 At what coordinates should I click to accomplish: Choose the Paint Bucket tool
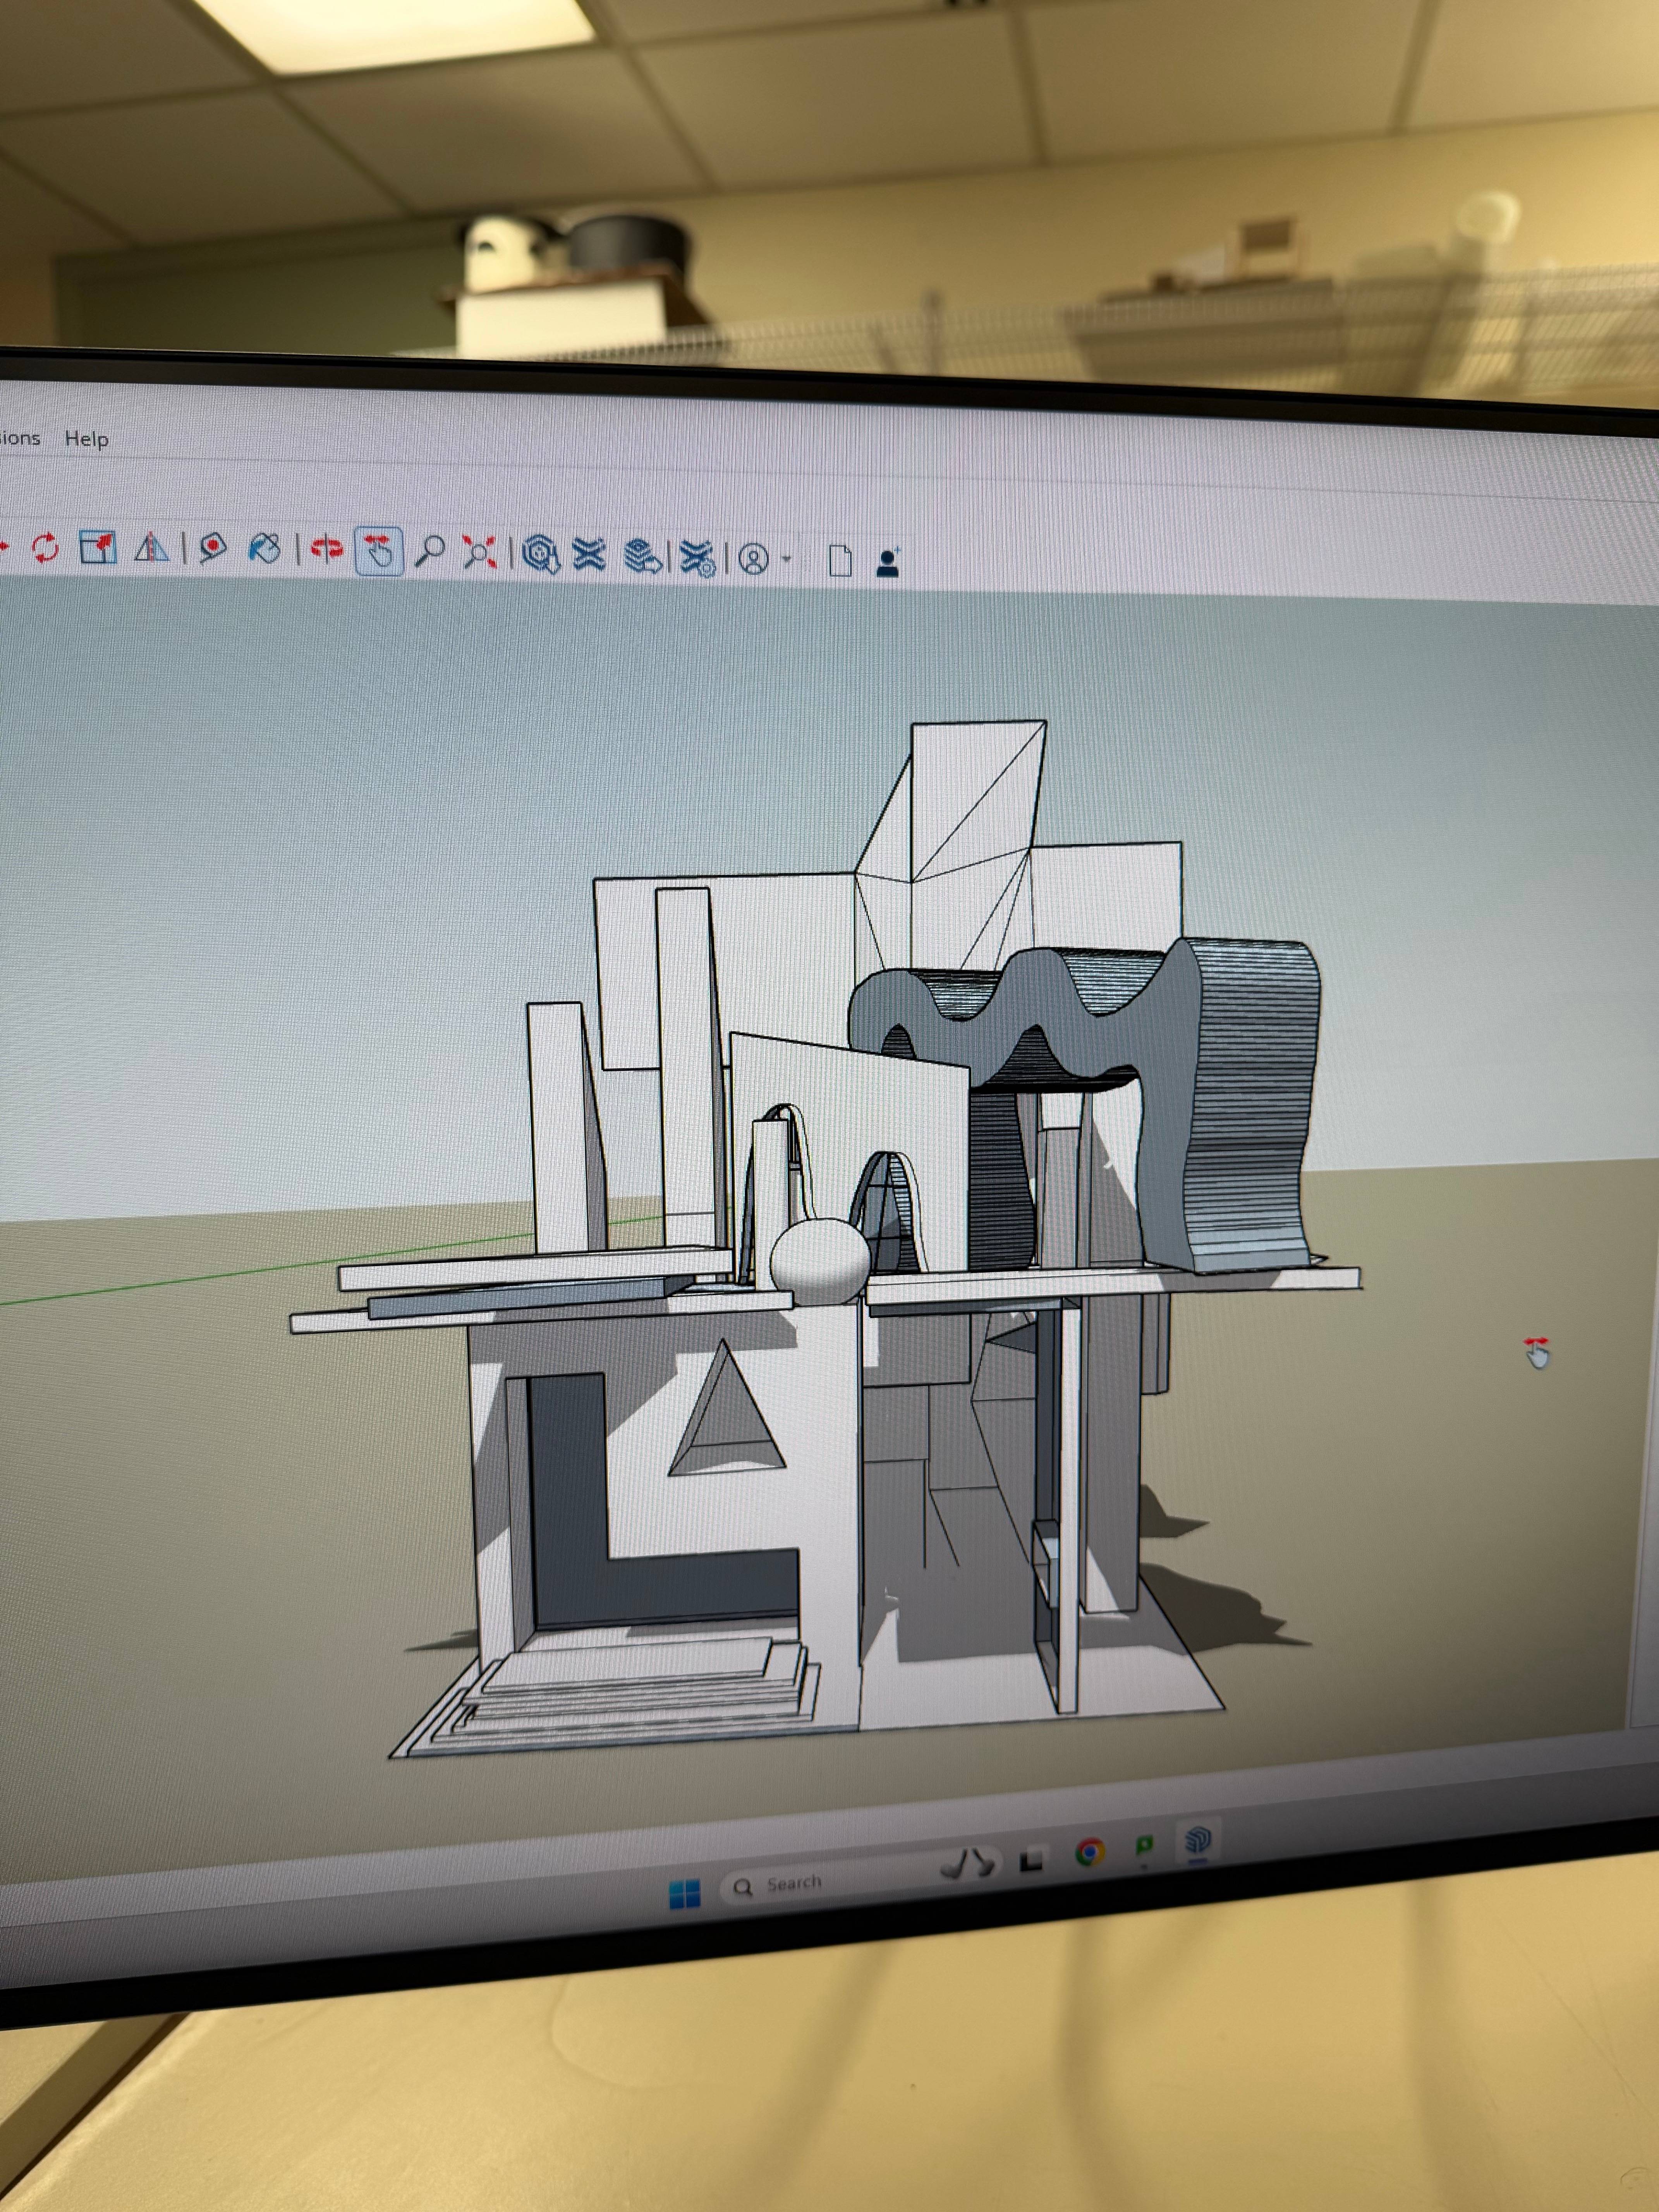pyautogui.click(x=265, y=549)
